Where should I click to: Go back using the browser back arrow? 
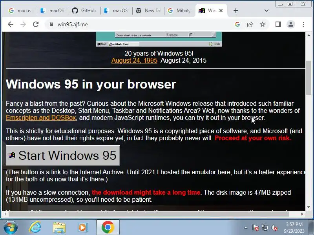click(x=11, y=24)
